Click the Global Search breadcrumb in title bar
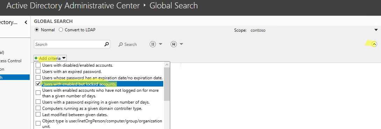Image resolution: width=381 pixels, height=129 pixels. coord(173,6)
